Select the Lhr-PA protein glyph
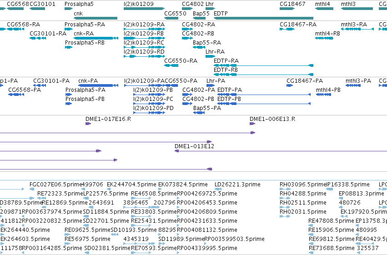 click(x=210, y=85)
